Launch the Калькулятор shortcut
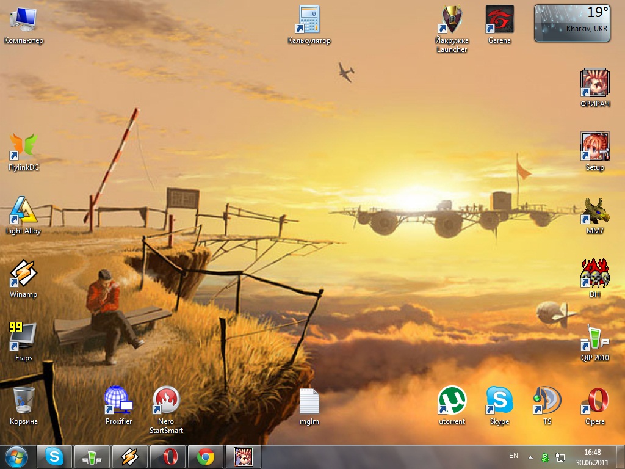The height and width of the screenshot is (469, 625). coord(309,24)
